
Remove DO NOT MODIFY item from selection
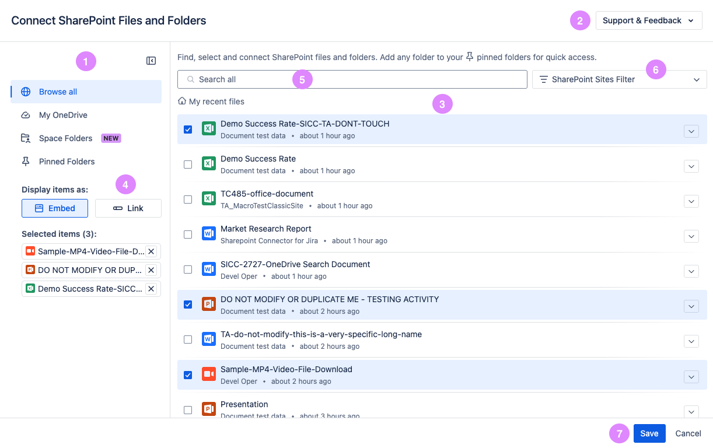(x=151, y=270)
